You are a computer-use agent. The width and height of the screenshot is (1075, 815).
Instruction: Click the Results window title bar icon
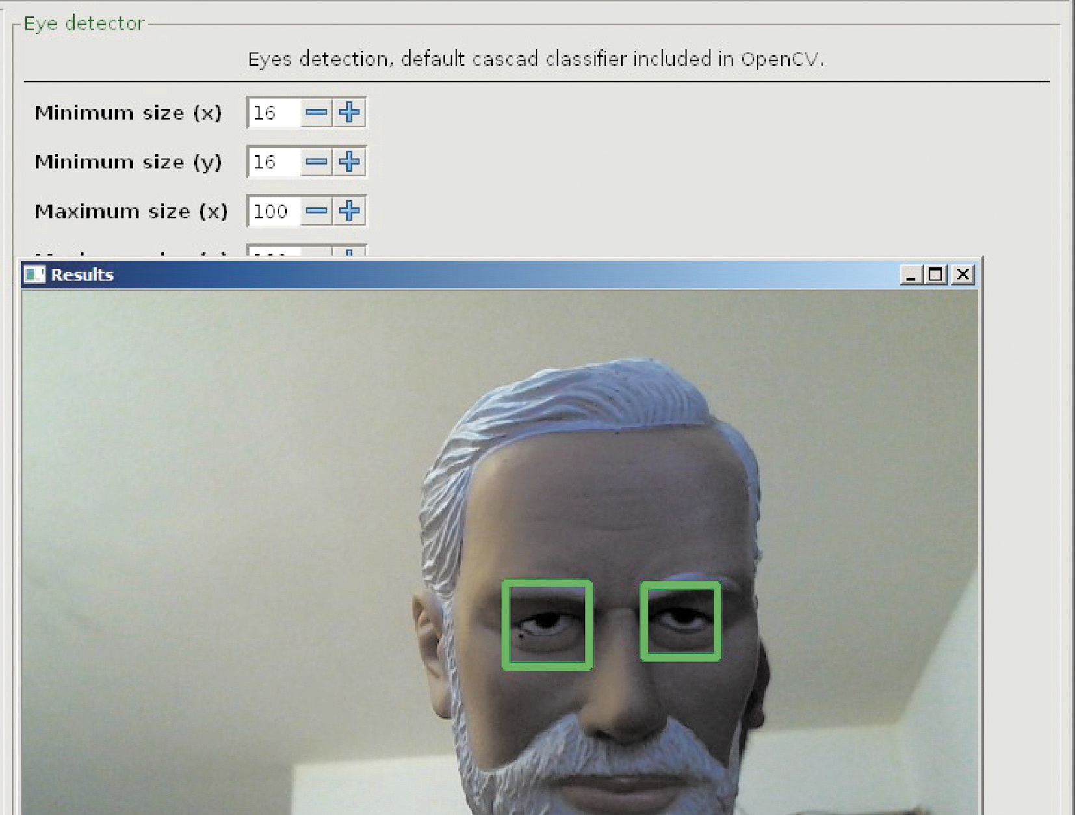34,275
